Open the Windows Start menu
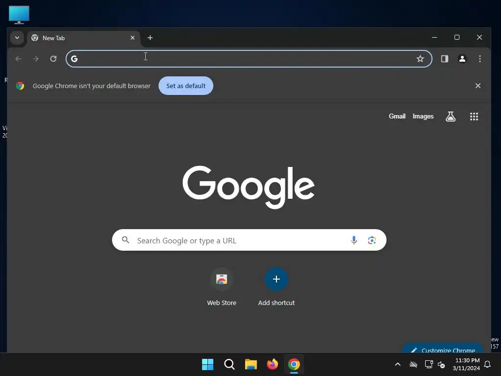The height and width of the screenshot is (376, 501). click(x=207, y=364)
